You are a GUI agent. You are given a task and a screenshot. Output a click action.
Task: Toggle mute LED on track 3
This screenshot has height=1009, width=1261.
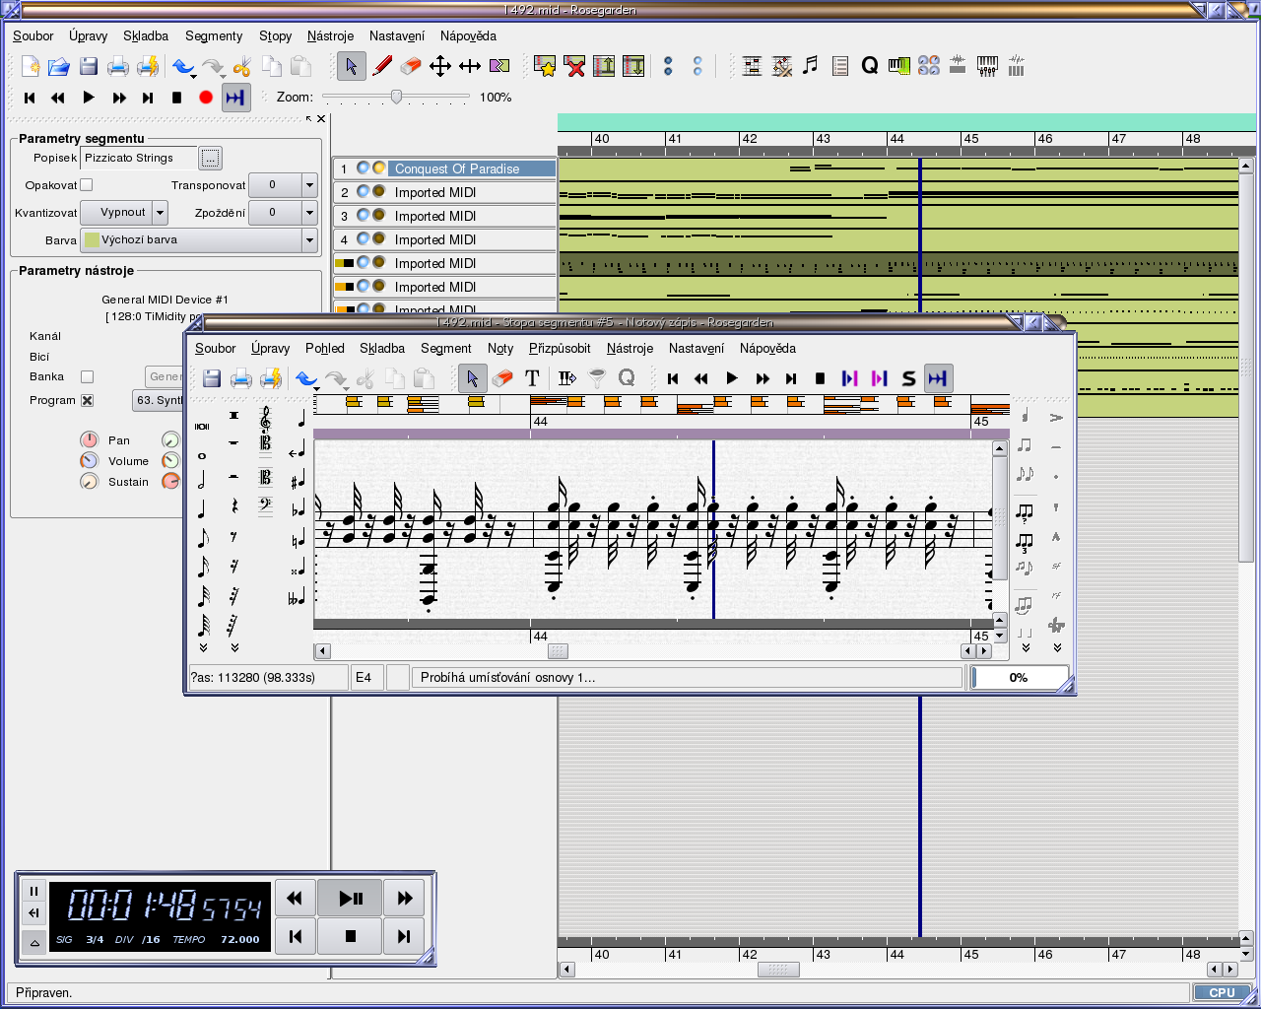pyautogui.click(x=364, y=216)
